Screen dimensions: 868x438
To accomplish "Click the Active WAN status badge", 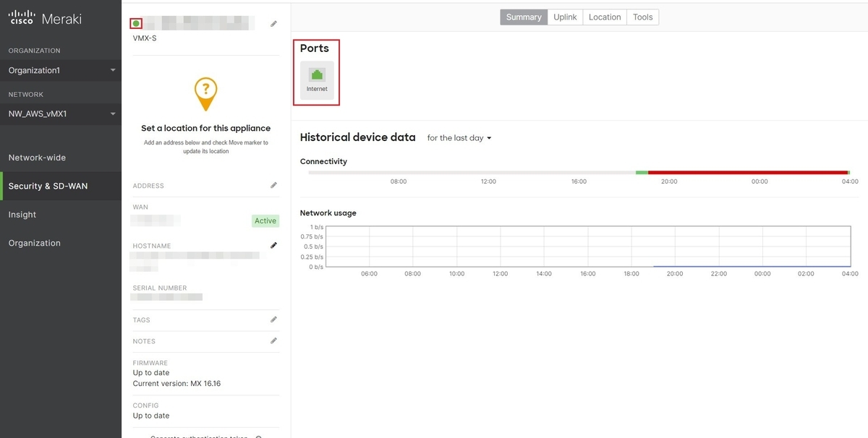I will click(x=265, y=221).
